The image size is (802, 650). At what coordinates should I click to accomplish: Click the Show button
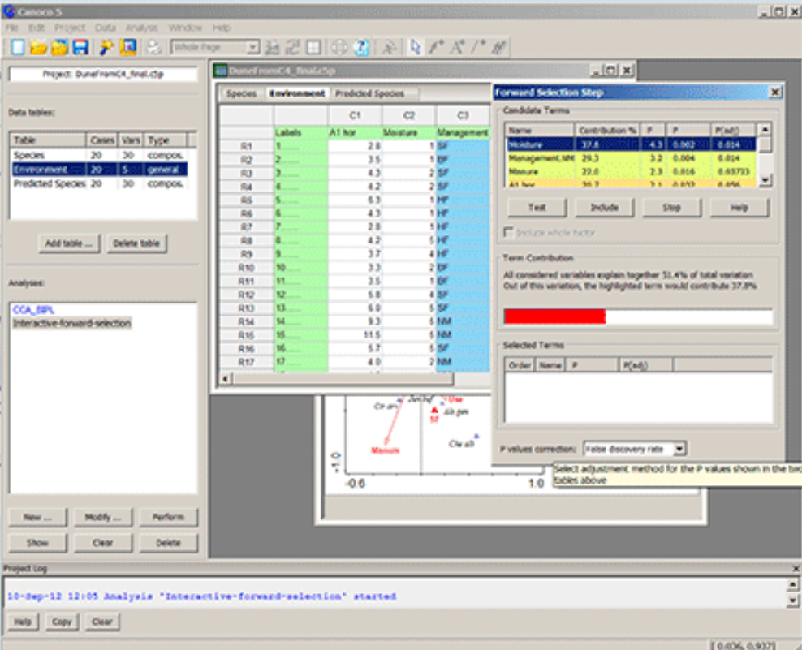click(38, 543)
